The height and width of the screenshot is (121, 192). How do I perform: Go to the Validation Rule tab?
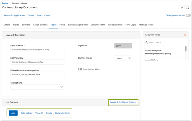click(x=115, y=25)
